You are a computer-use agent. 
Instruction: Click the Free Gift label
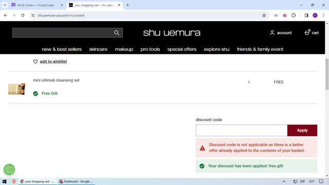tap(49, 94)
